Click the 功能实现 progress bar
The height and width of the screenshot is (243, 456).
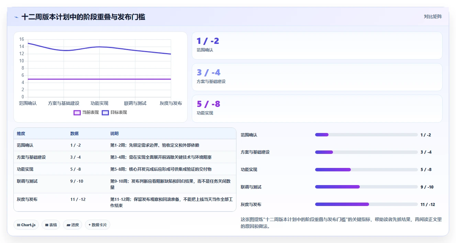tap(366, 170)
